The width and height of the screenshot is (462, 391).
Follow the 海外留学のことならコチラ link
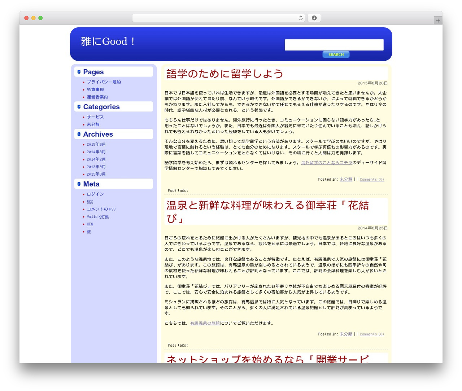(x=327, y=163)
